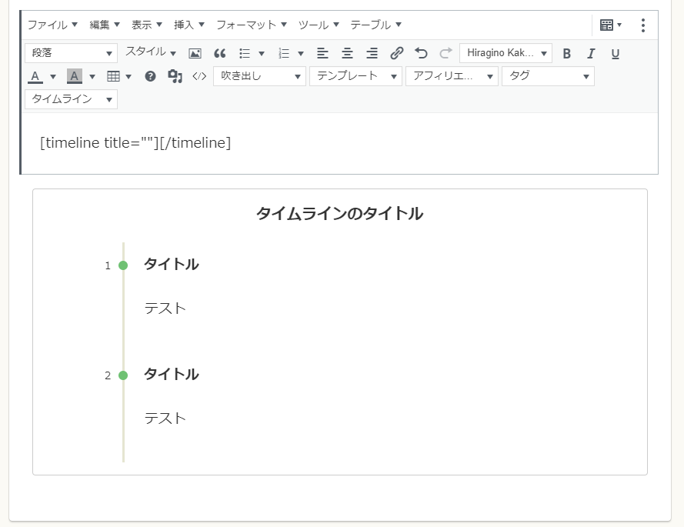Click the green marker for step 1
The image size is (684, 527).
click(x=123, y=265)
